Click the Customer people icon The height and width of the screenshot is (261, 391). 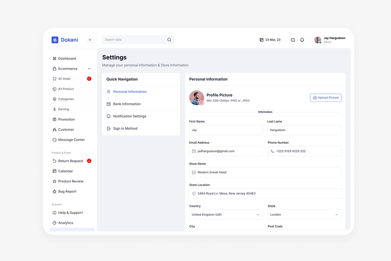[x=54, y=130]
